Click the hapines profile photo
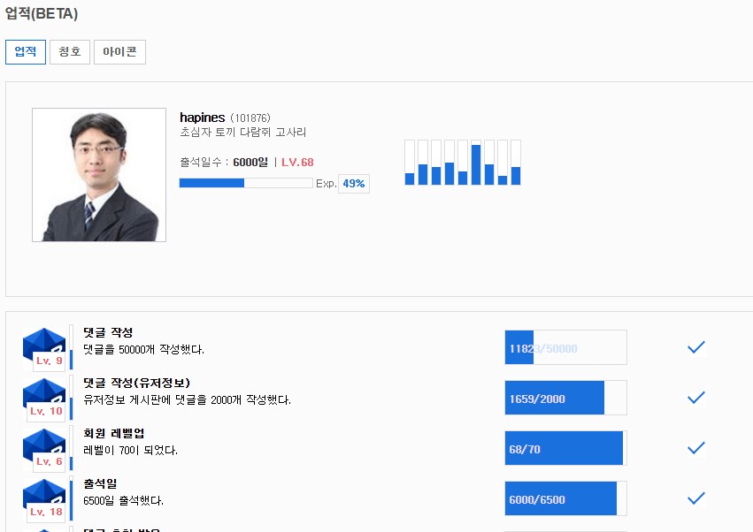 [x=99, y=175]
